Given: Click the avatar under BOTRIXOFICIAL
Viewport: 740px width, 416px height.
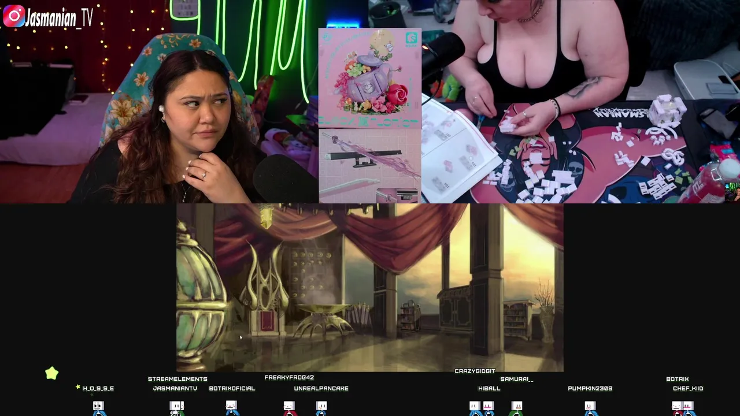Looking at the screenshot, I should pos(231,408).
